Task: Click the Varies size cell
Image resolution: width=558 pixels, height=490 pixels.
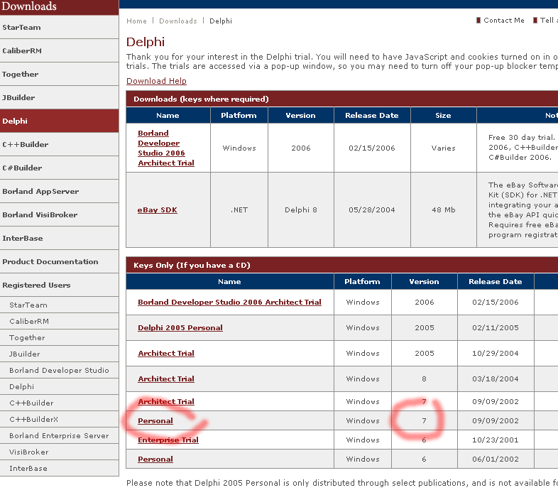Action: click(444, 148)
